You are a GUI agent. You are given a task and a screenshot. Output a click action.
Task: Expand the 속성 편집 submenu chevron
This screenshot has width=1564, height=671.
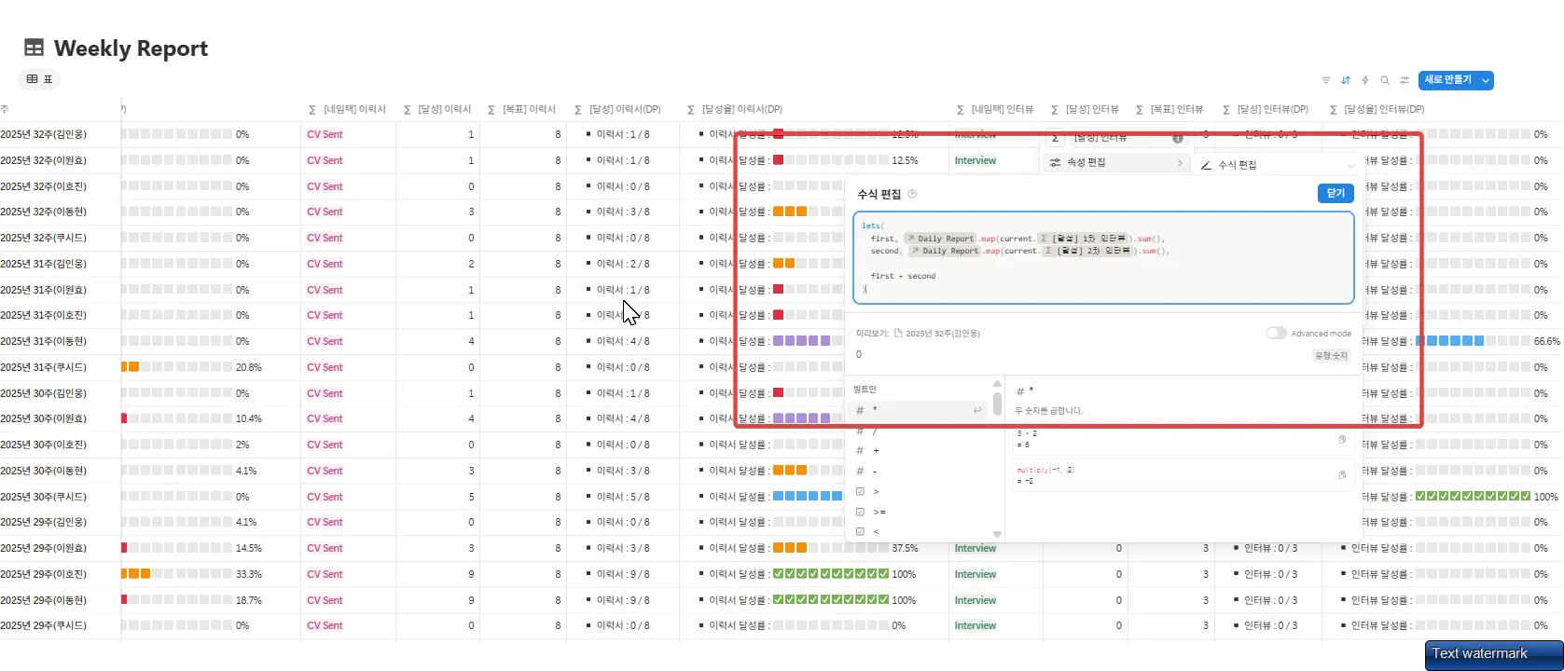click(x=1180, y=162)
